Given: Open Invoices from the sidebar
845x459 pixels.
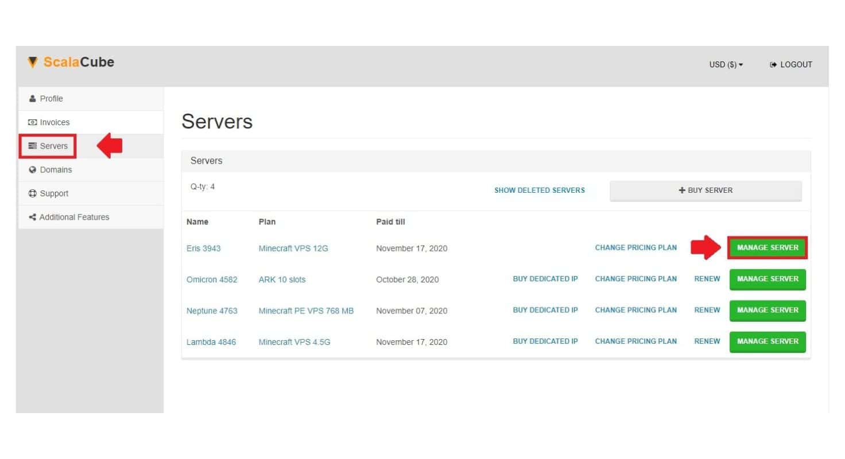Looking at the screenshot, I should point(54,122).
